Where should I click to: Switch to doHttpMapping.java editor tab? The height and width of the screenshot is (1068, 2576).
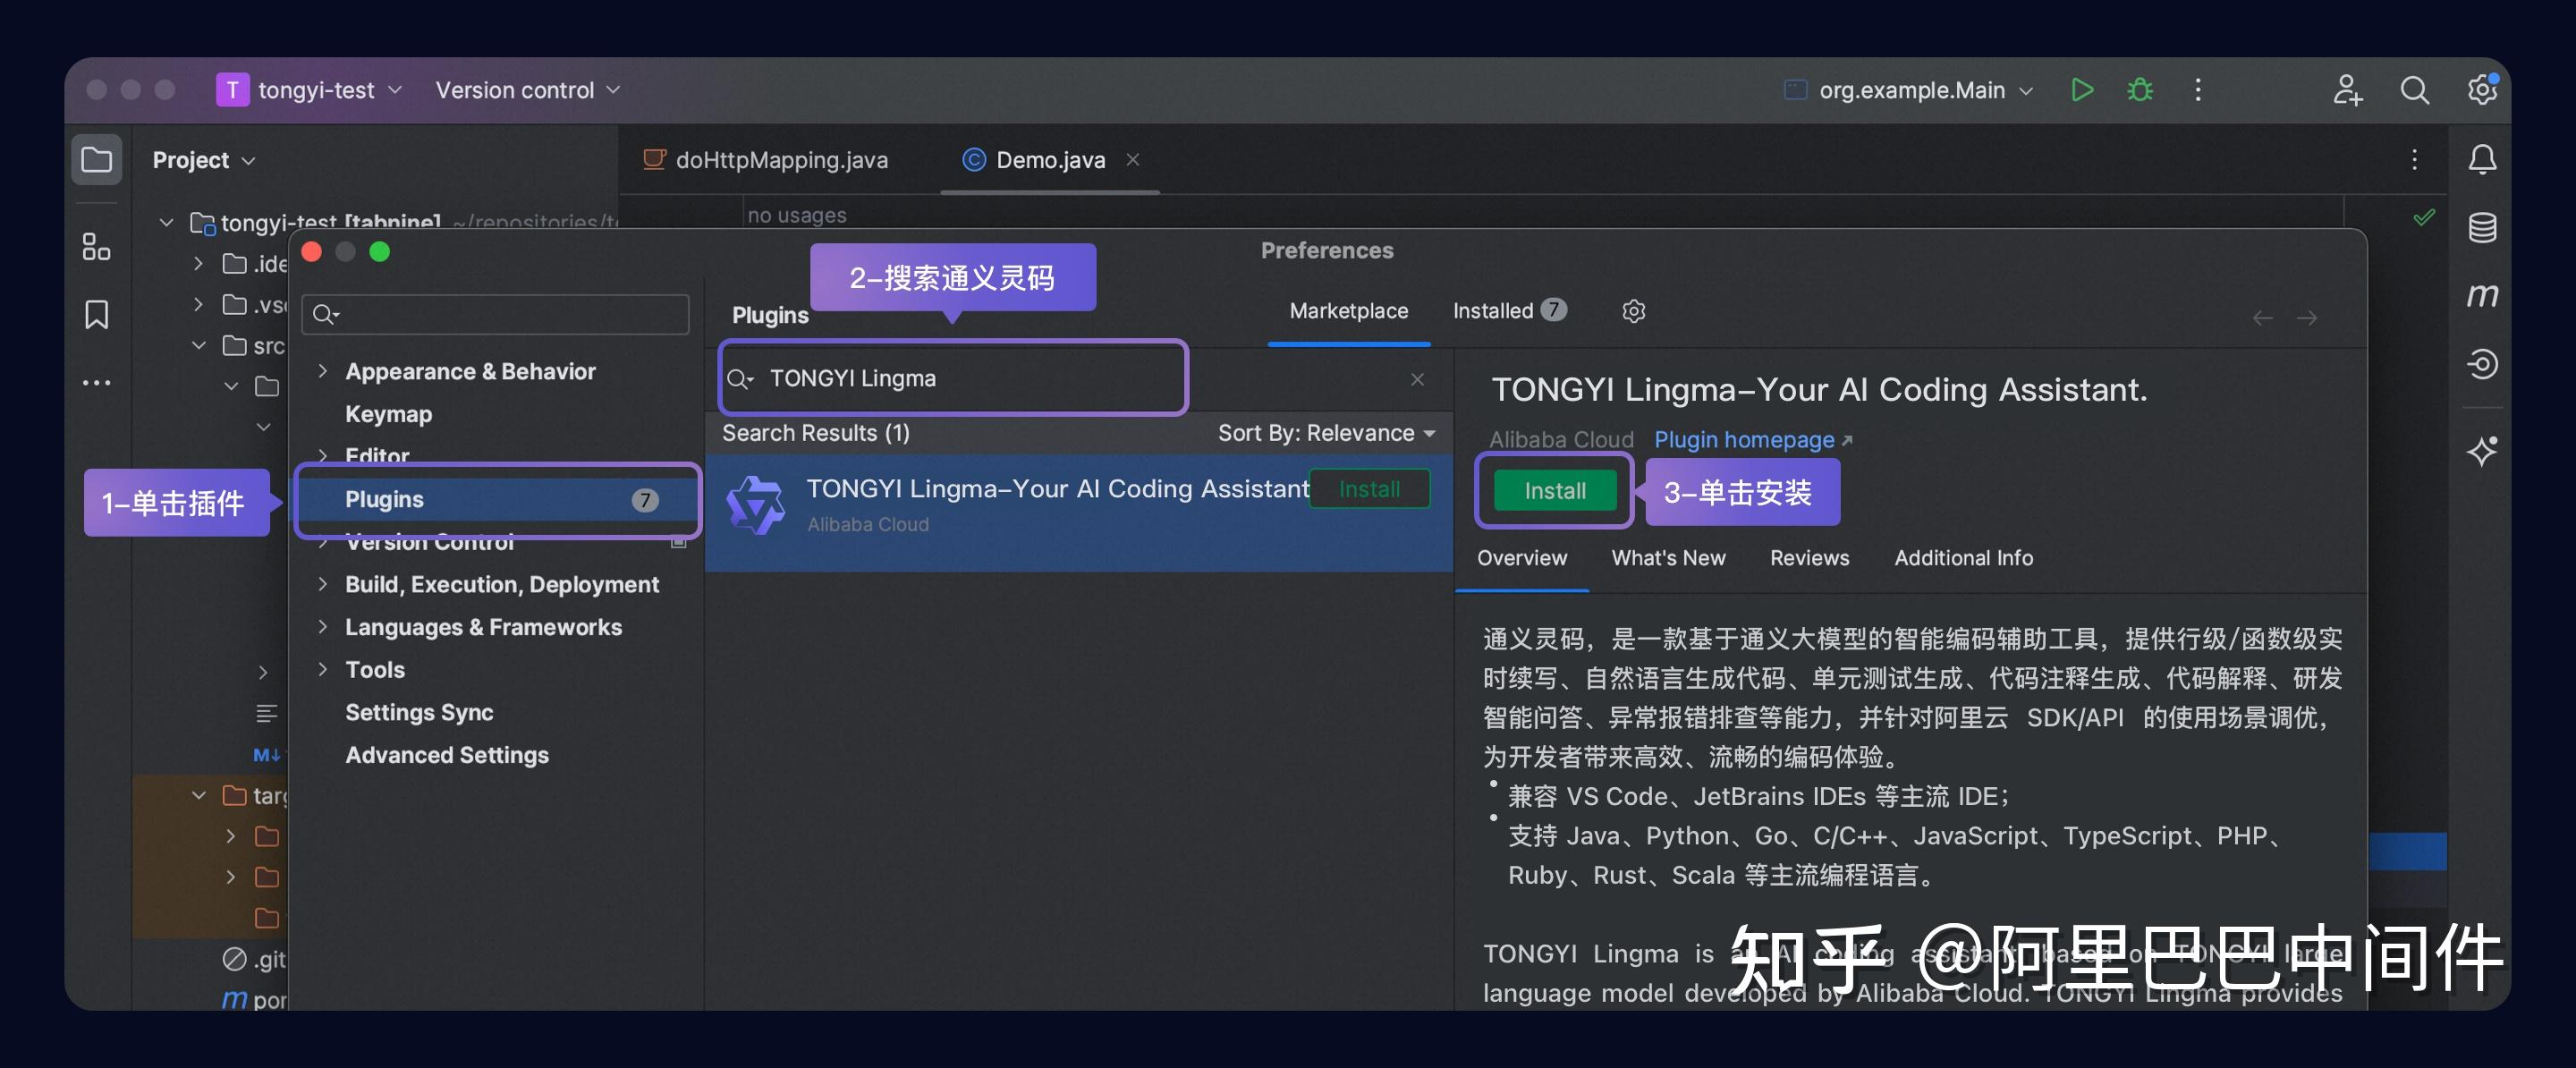click(x=766, y=160)
